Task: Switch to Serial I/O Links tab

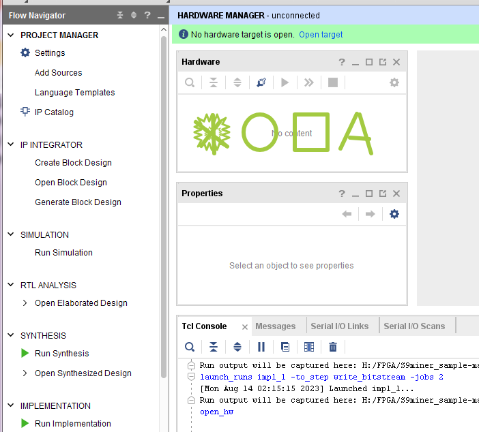Action: click(x=339, y=326)
